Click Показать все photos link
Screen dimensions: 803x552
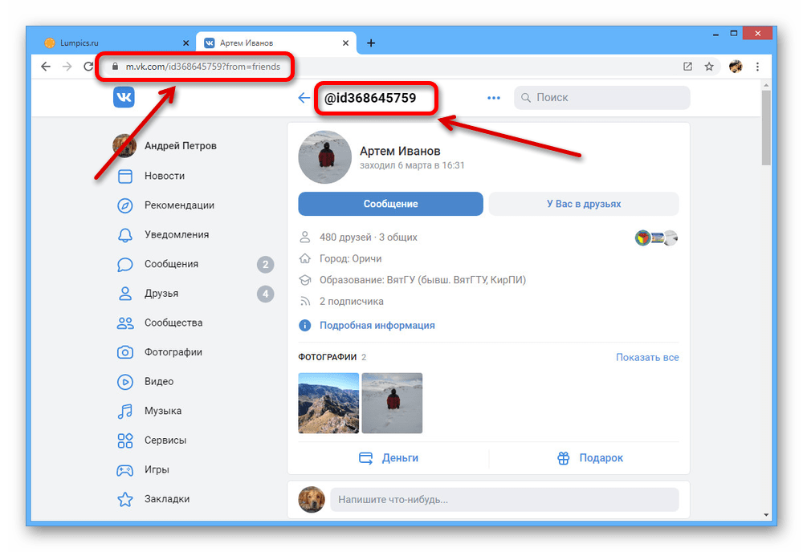pos(647,357)
